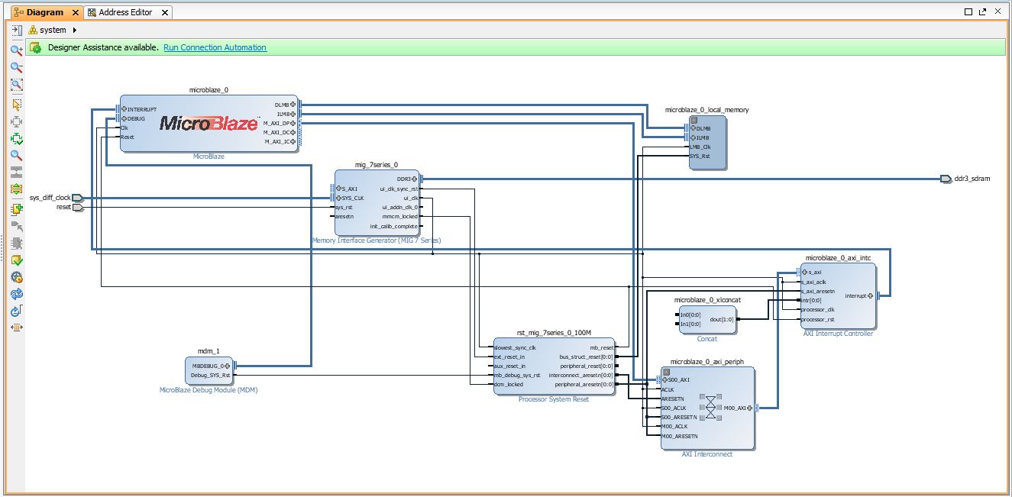Click the microblaze_0_axi_intc block name

pos(838,258)
